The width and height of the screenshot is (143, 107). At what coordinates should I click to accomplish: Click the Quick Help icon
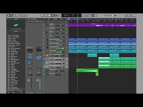(14, 15)
